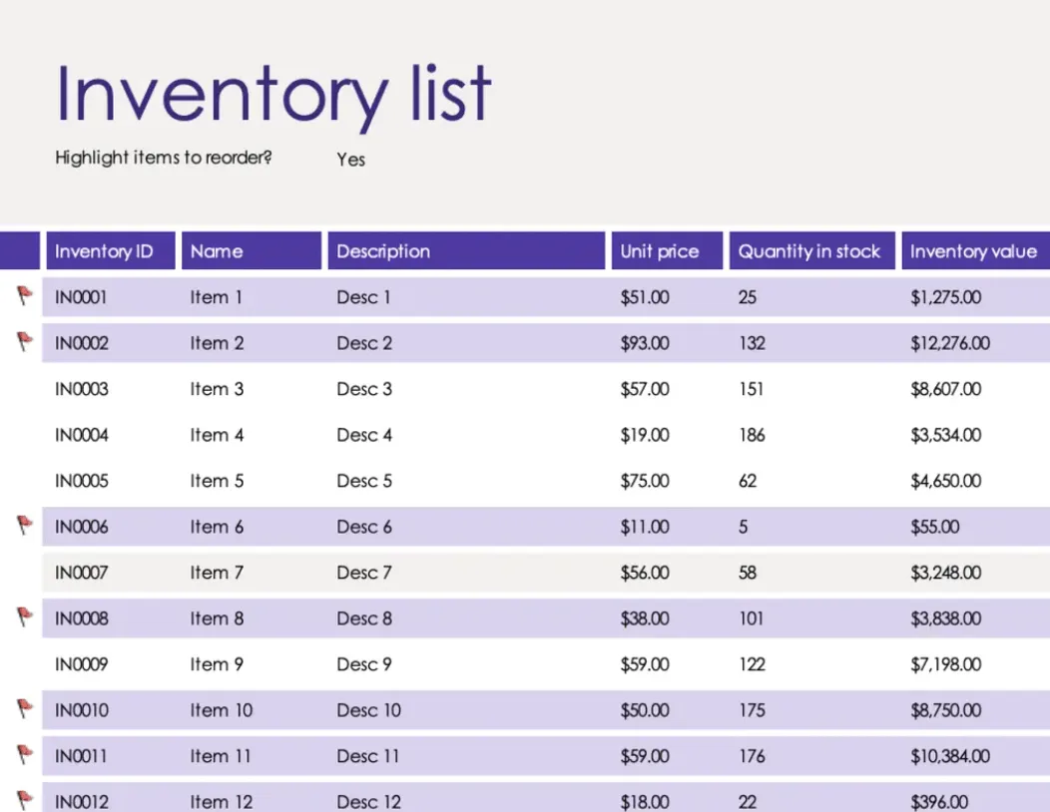This screenshot has height=812, width=1050.
Task: Click the 'Highlight items to reorder?' label
Action: (x=164, y=158)
